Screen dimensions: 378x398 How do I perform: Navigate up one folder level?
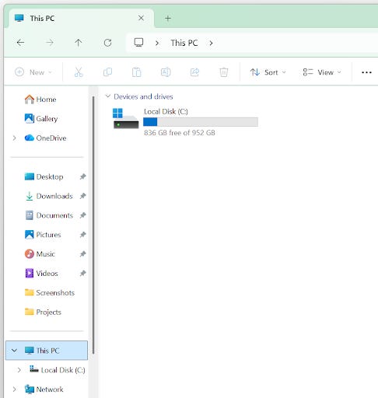click(x=79, y=43)
